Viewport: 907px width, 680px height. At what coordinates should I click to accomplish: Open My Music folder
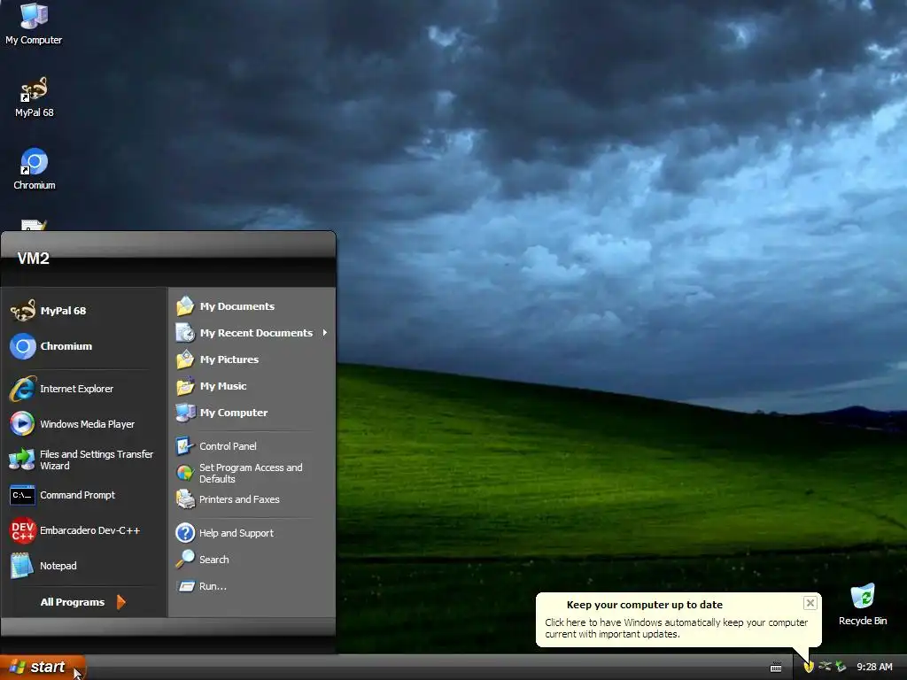click(252, 386)
